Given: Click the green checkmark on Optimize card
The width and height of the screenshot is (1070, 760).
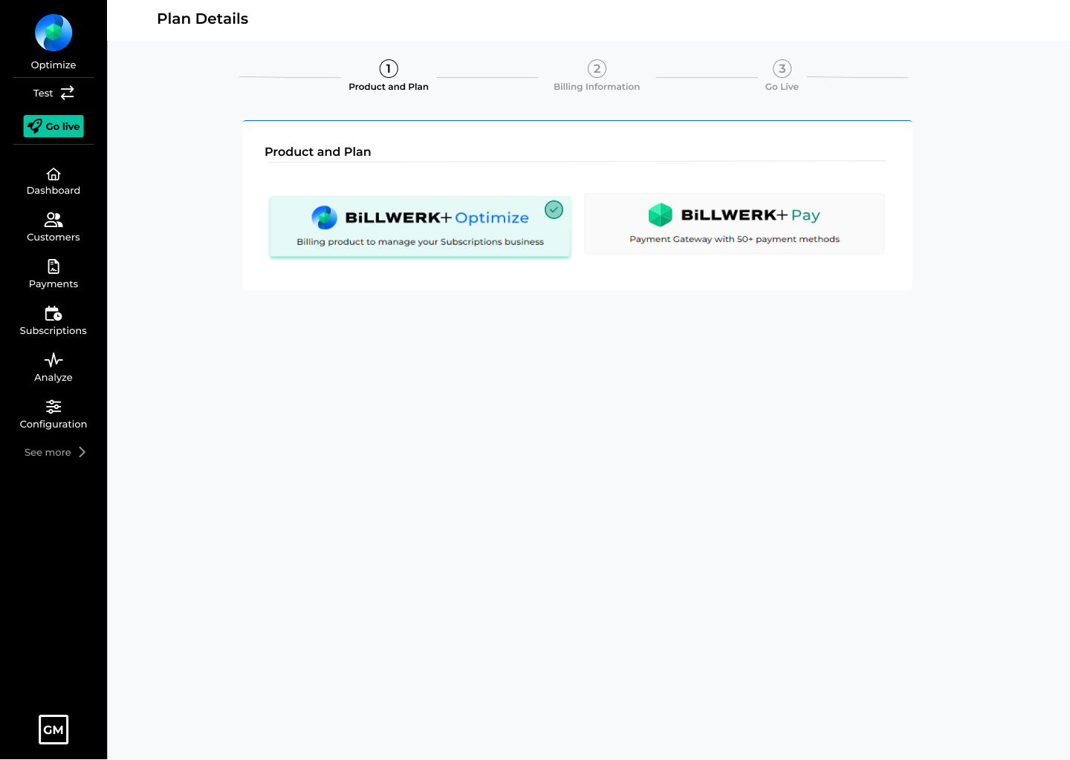Looking at the screenshot, I should (554, 210).
